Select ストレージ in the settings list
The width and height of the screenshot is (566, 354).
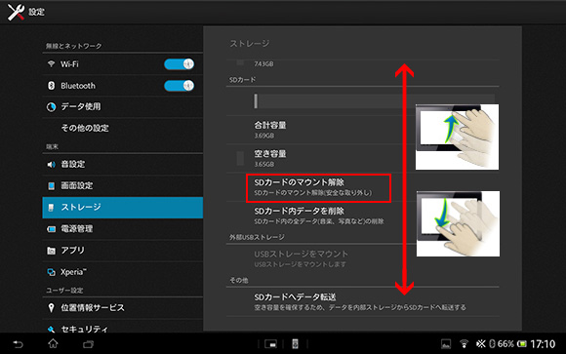click(x=122, y=208)
